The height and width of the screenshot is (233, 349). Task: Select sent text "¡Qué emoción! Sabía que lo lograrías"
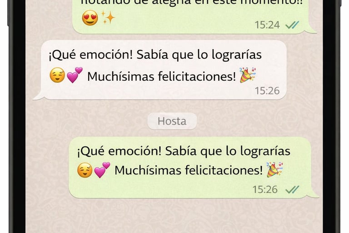[184, 151]
